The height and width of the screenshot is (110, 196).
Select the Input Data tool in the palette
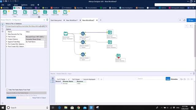point(35,13)
